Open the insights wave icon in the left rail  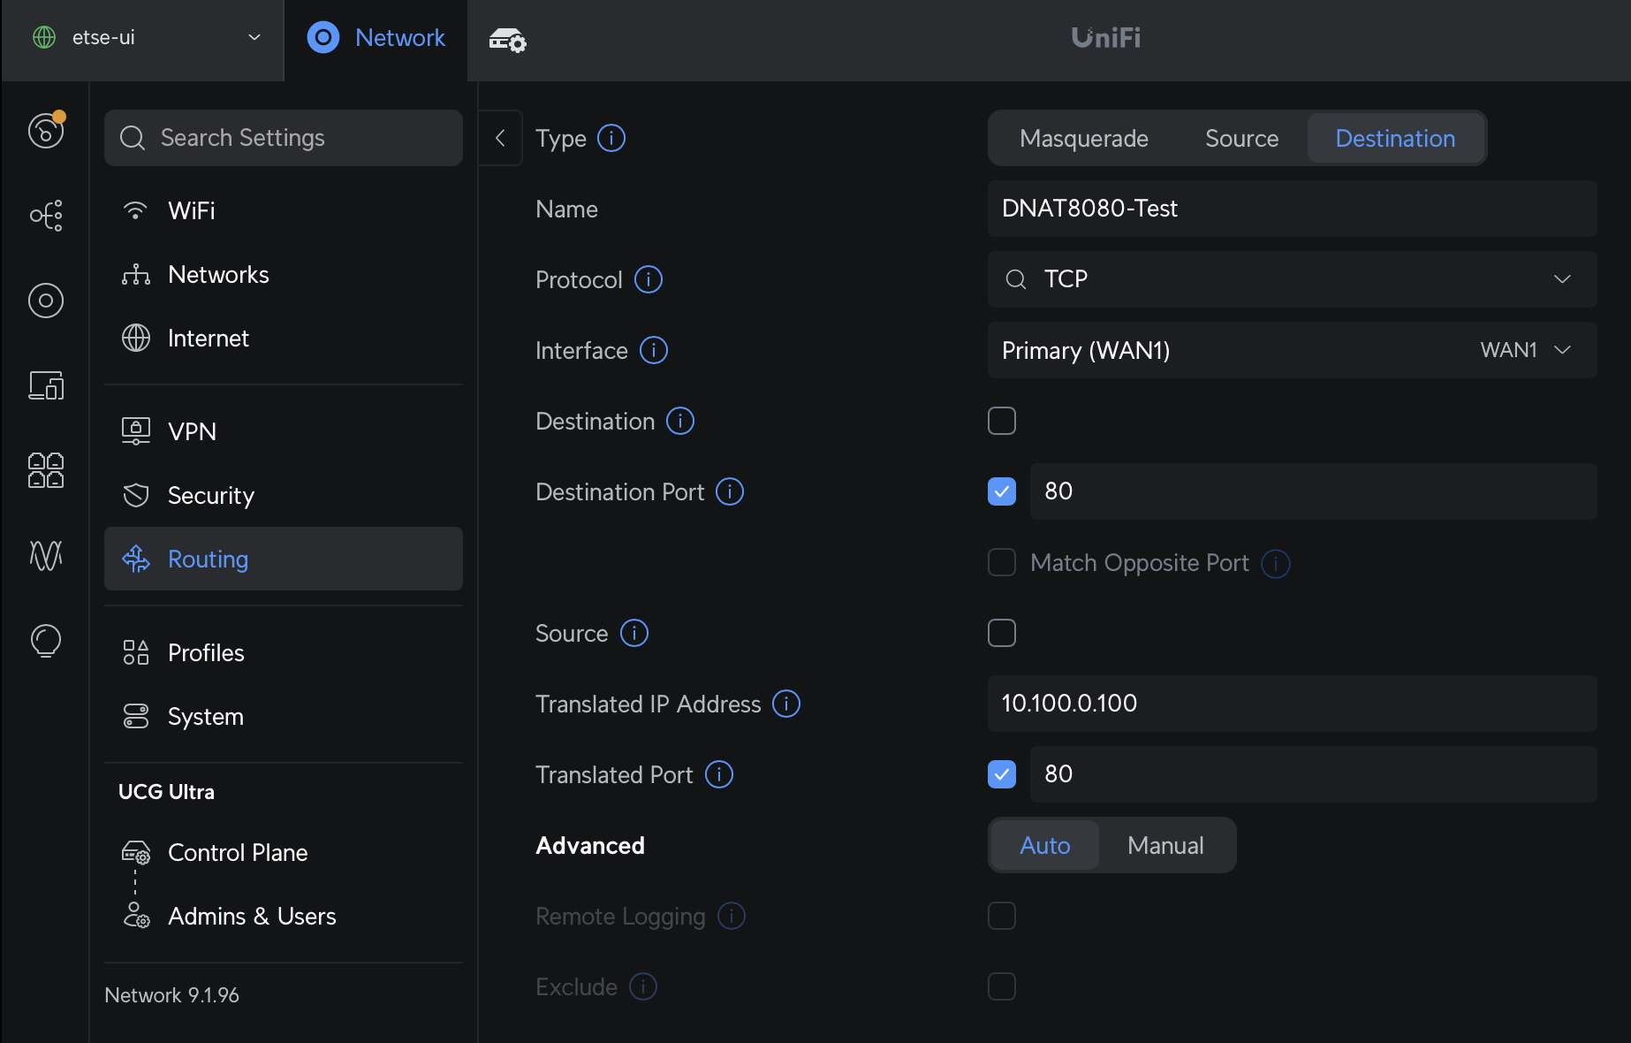(46, 555)
